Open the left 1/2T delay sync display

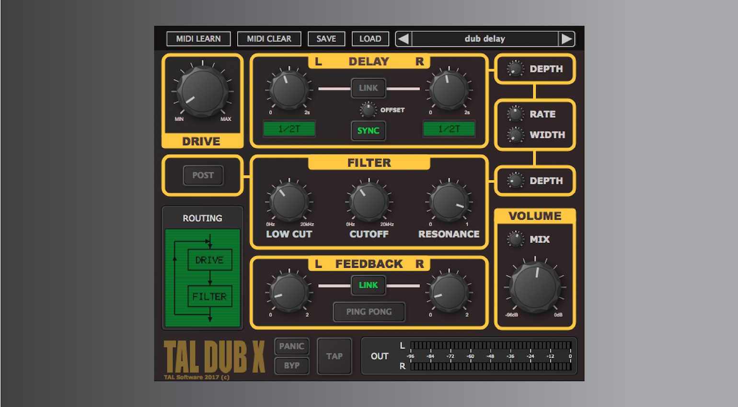coord(289,129)
